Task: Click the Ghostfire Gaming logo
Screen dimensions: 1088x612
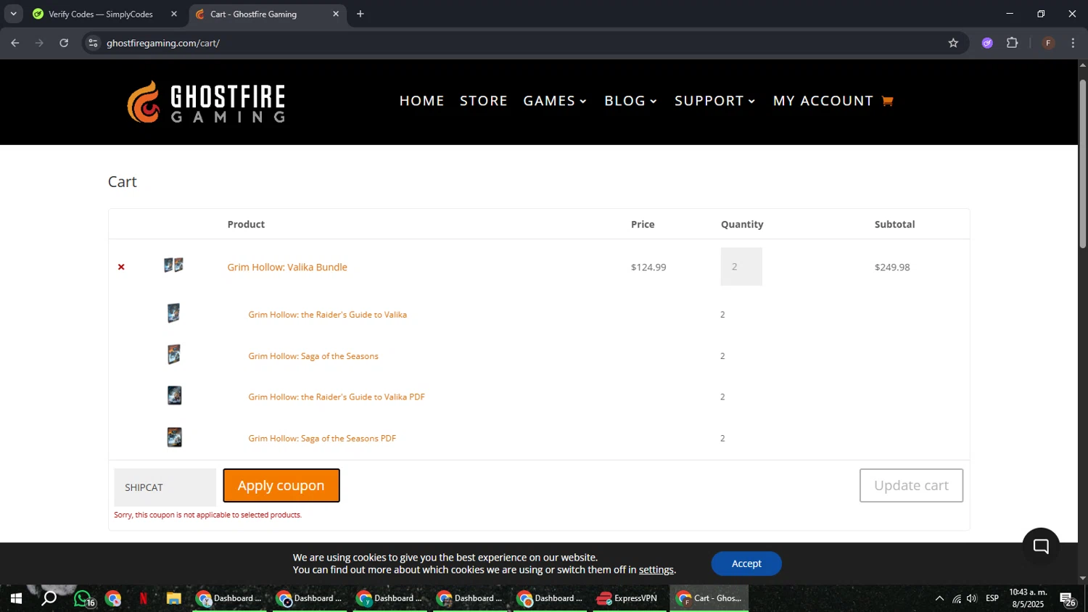Action: pos(207,102)
